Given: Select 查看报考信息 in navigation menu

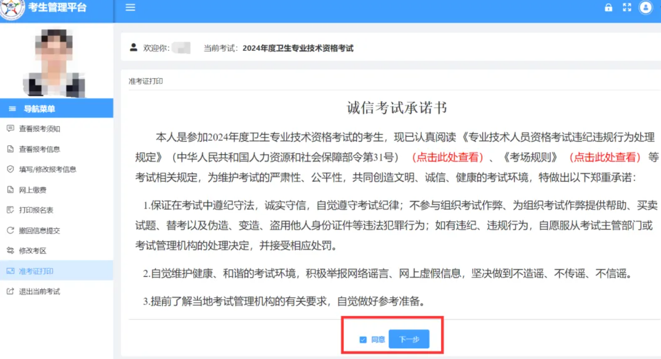Looking at the screenshot, I should click(39, 149).
